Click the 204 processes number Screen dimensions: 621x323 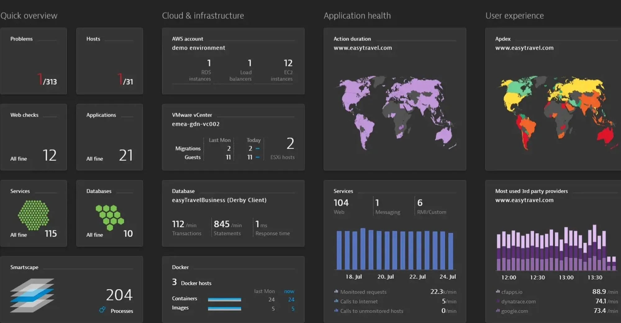coord(119,295)
